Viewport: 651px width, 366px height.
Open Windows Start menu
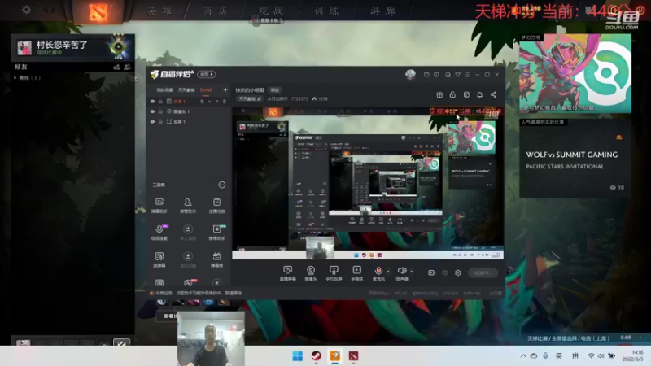point(297,356)
